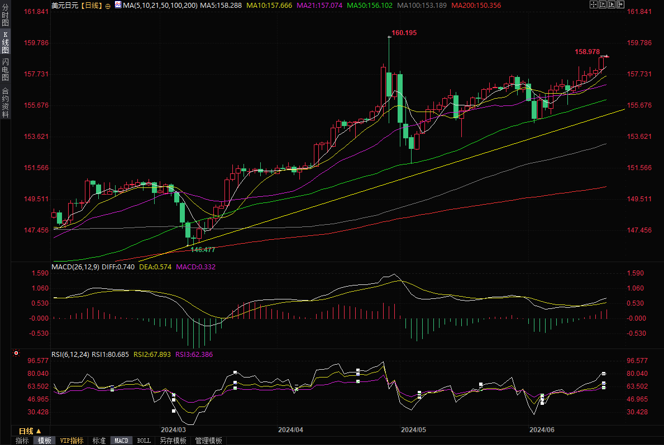
Task: Select K线图 tab in left sidebar
Action: (5, 42)
